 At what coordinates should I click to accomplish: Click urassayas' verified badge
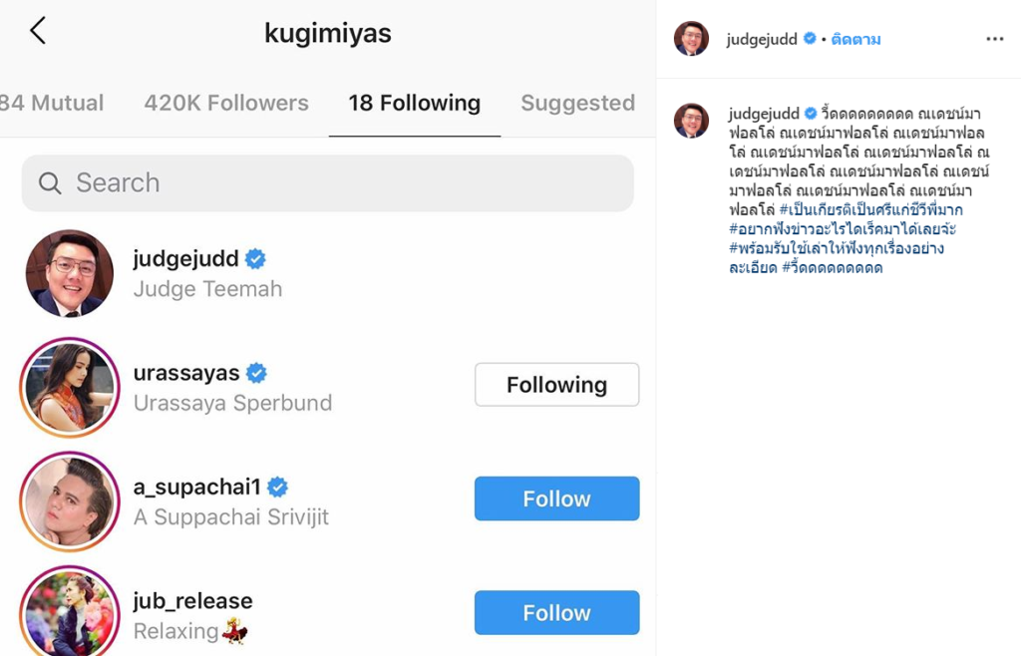coord(256,373)
